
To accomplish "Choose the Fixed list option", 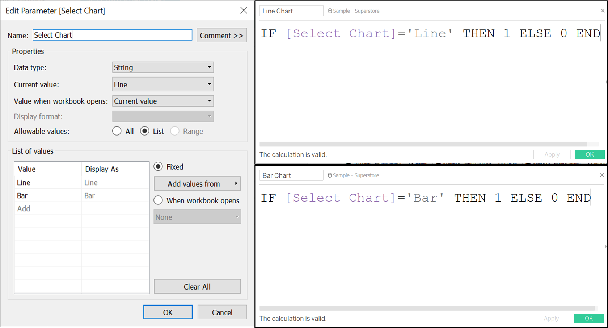I will coord(158,167).
